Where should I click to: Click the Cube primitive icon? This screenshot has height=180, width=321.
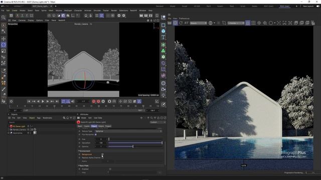pos(163,31)
